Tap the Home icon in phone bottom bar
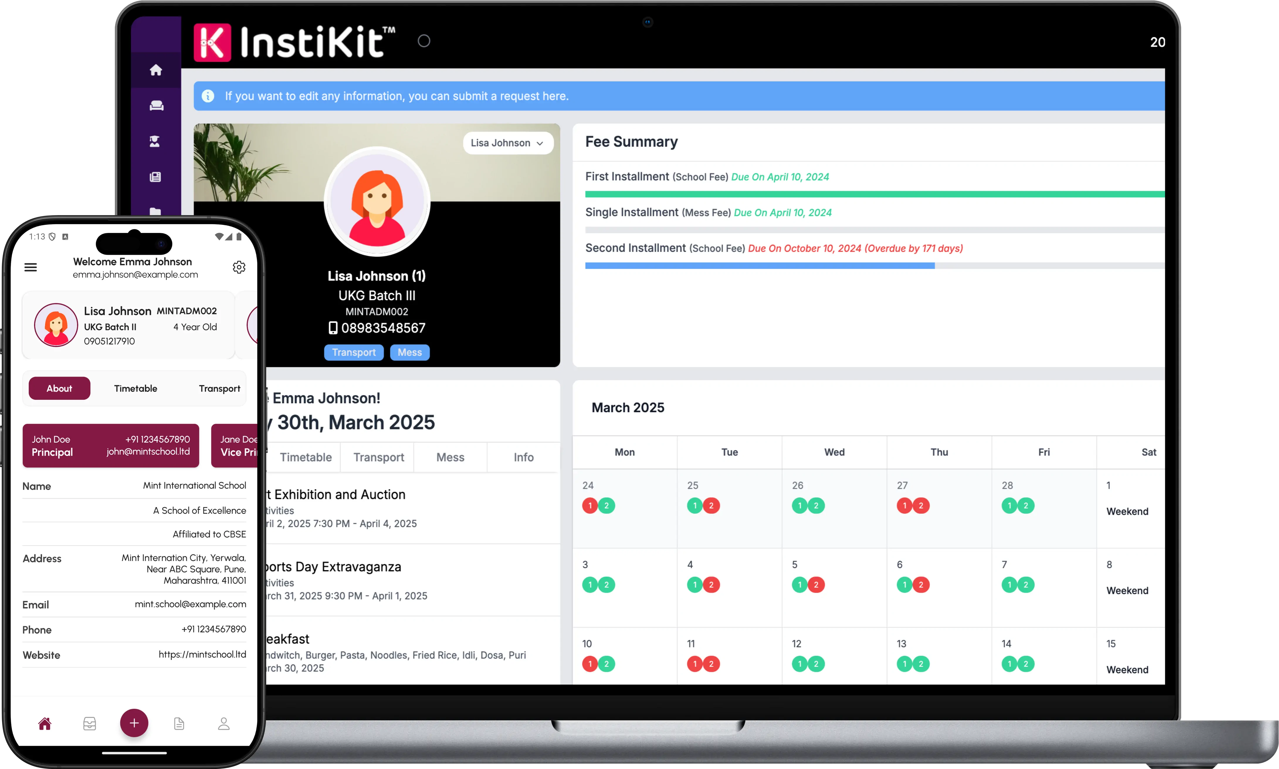The height and width of the screenshot is (769, 1279). [x=45, y=723]
